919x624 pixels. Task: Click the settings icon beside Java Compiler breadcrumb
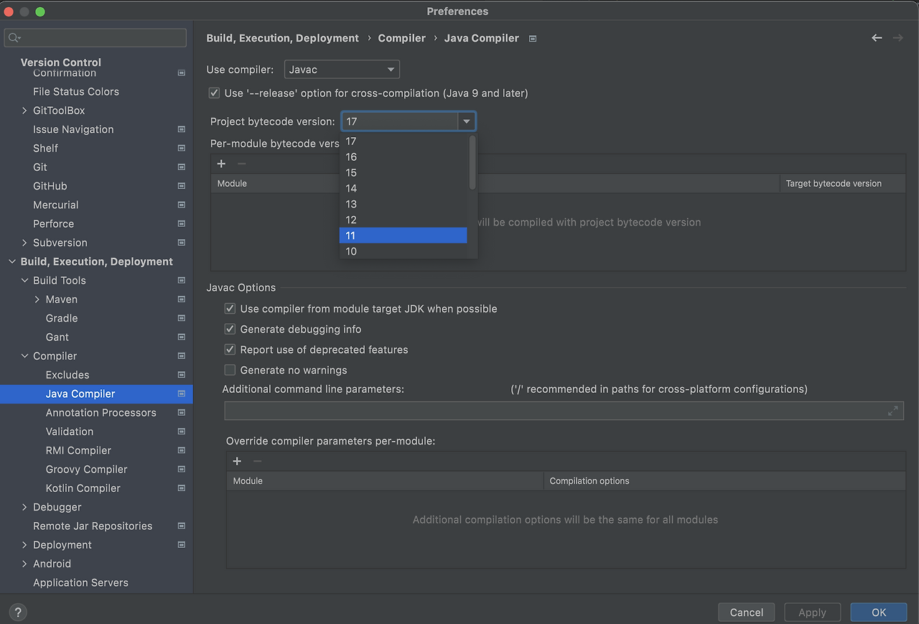coord(532,38)
